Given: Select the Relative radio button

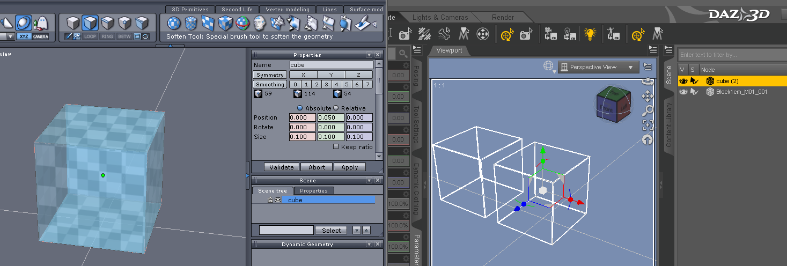Looking at the screenshot, I should coord(336,108).
